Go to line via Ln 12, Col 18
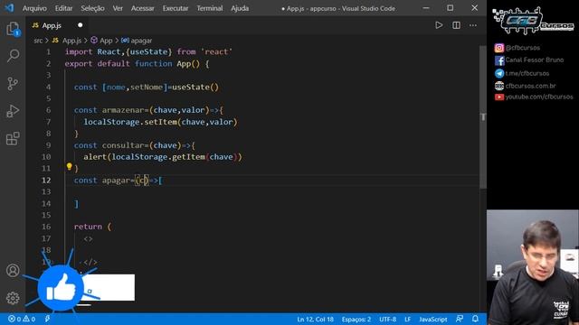Screen dimensions: 579x325 (315, 319)
